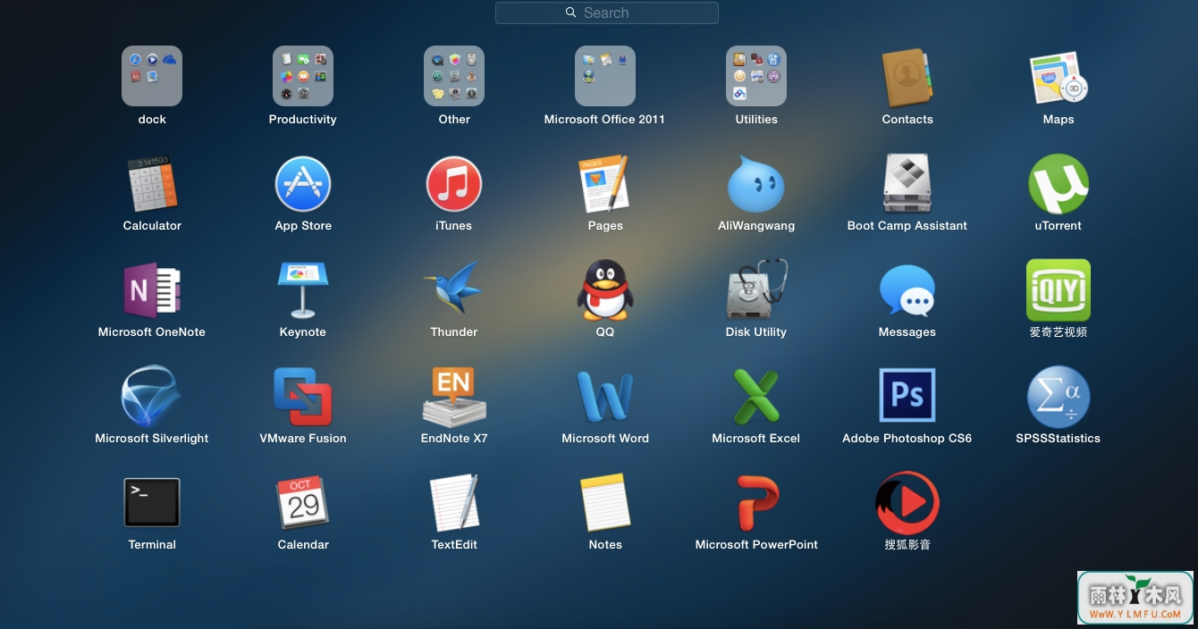The height and width of the screenshot is (629, 1198).
Task: Open Keynote
Action: click(x=303, y=289)
